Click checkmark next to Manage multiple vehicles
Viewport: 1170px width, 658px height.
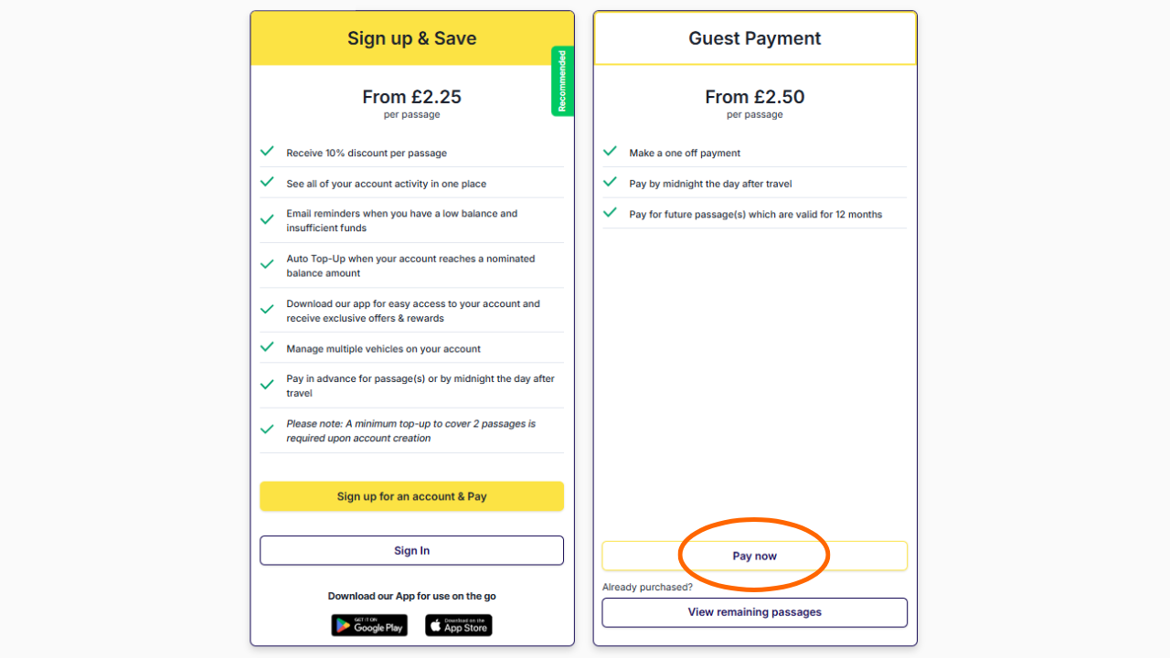267,347
